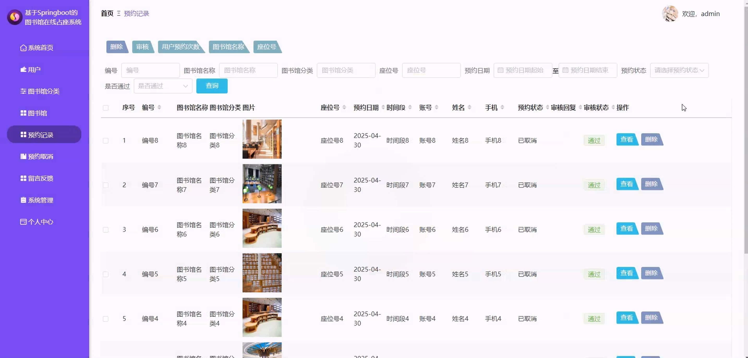
Task: Open the 预约状态 dropdown selector
Action: pos(679,70)
